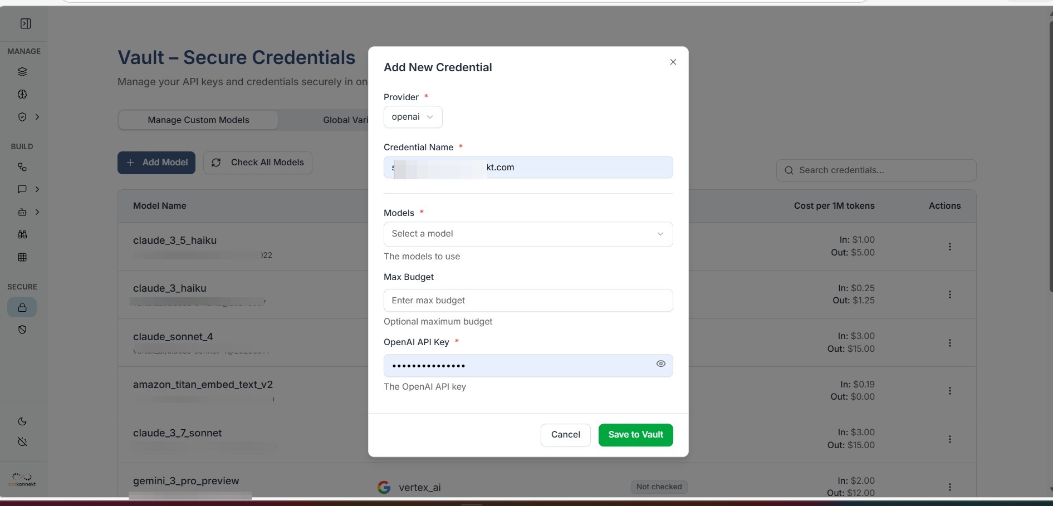Collapse the sidebar with the panel icon
The height and width of the screenshot is (506, 1053).
point(26,23)
